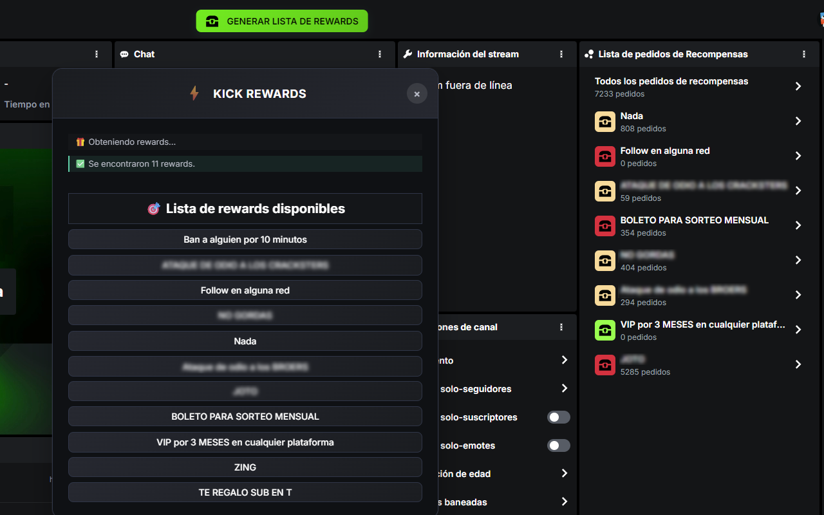Select the ZING reward
The image size is (824, 515).
click(x=245, y=467)
